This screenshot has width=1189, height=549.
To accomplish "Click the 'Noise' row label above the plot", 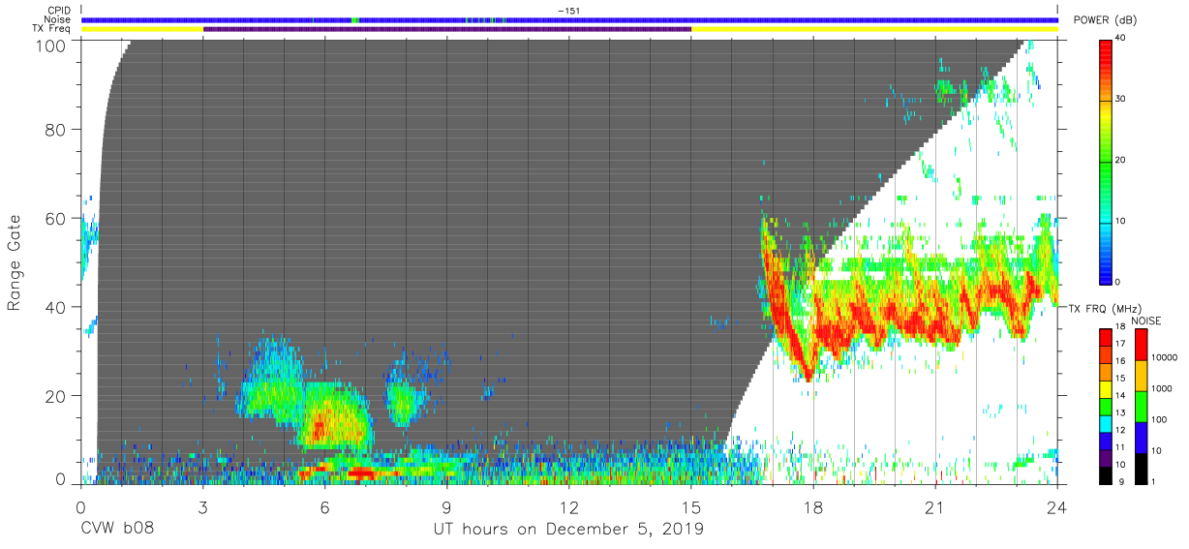I will 58,19.
